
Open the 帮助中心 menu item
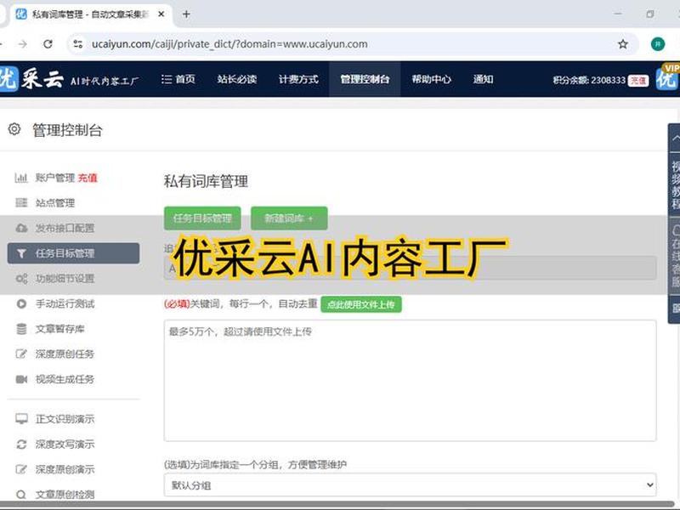tap(432, 79)
